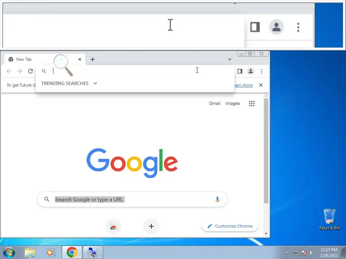
Task: Show hidden tray icons arrow
Action: [287, 253]
